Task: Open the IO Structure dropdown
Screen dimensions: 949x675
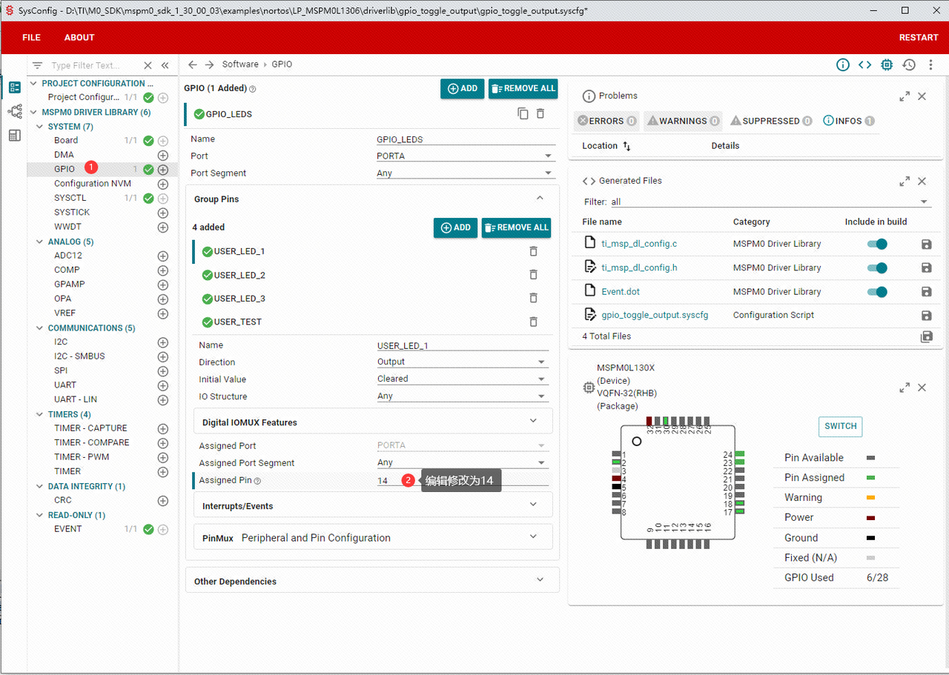Action: coord(463,396)
